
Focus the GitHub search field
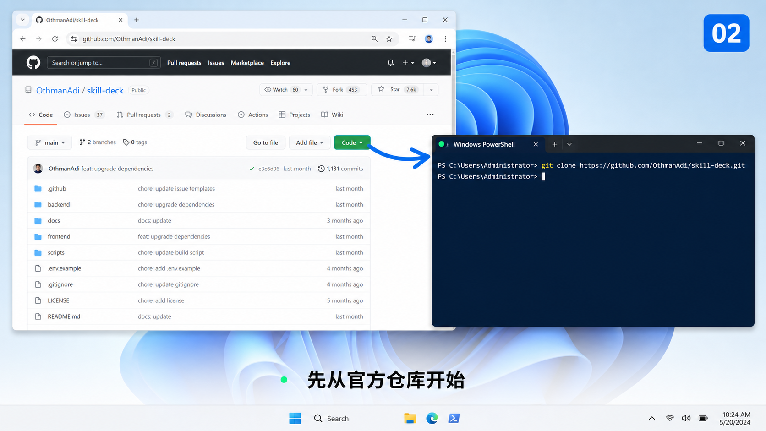click(104, 63)
